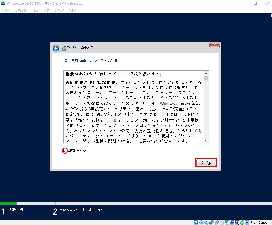Open the ヘルプ menu
This screenshot has height=225, width=272.
click(72, 10)
